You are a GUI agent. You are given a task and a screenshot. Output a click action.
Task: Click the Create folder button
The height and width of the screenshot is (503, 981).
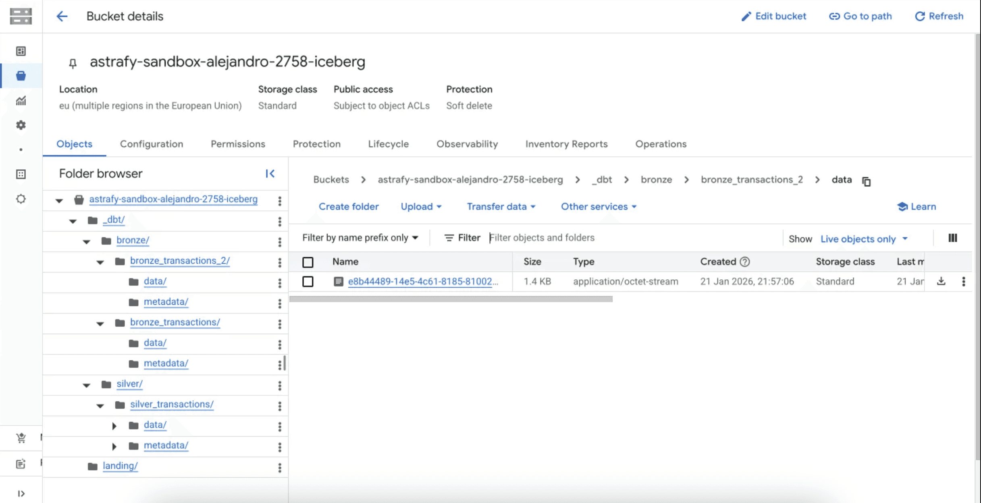[x=349, y=206]
